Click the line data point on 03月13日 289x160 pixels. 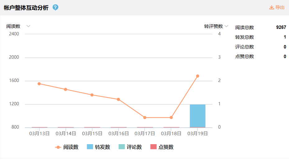coord(39,84)
